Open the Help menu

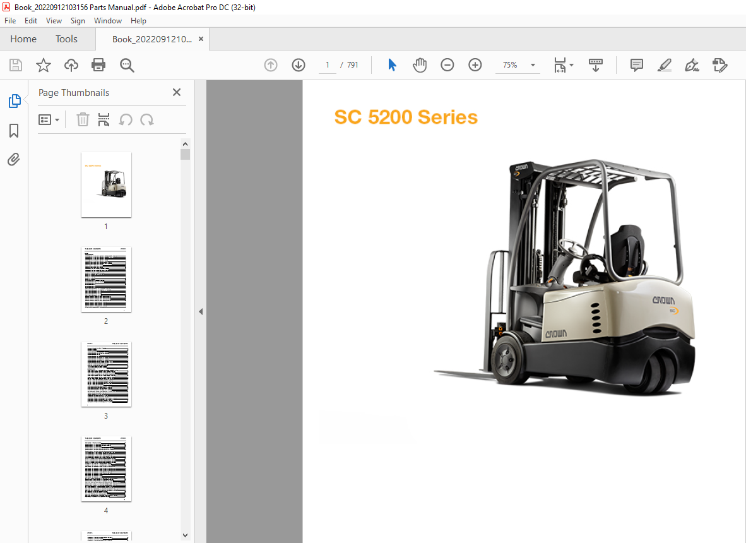(x=138, y=21)
